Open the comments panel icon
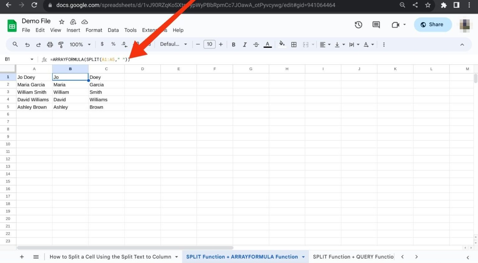 click(376, 25)
